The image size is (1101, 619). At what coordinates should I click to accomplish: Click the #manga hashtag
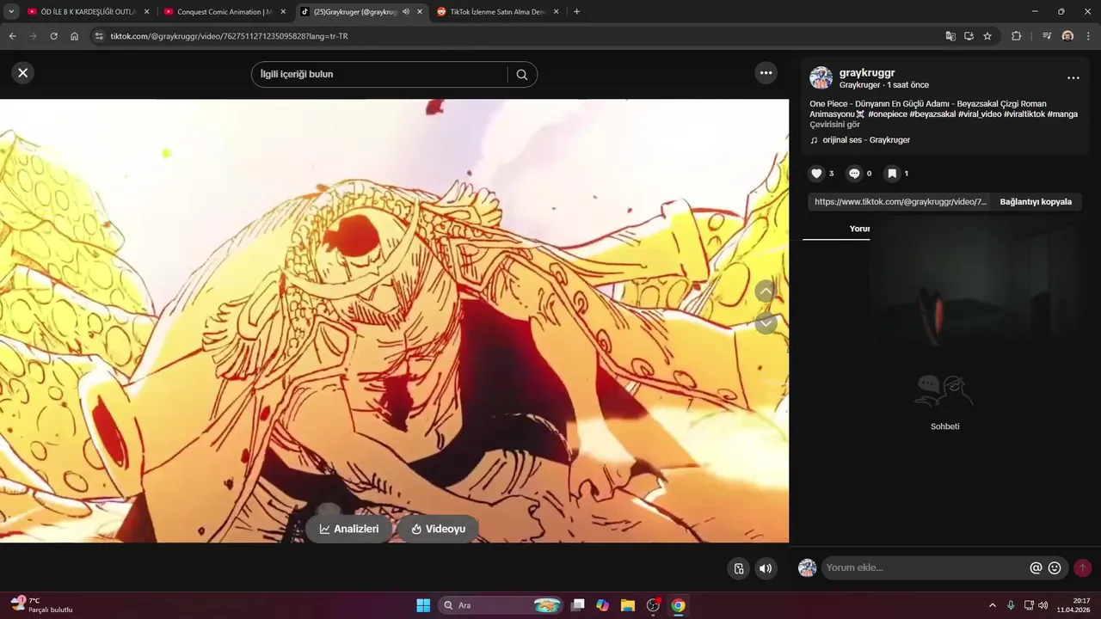[x=1062, y=114]
